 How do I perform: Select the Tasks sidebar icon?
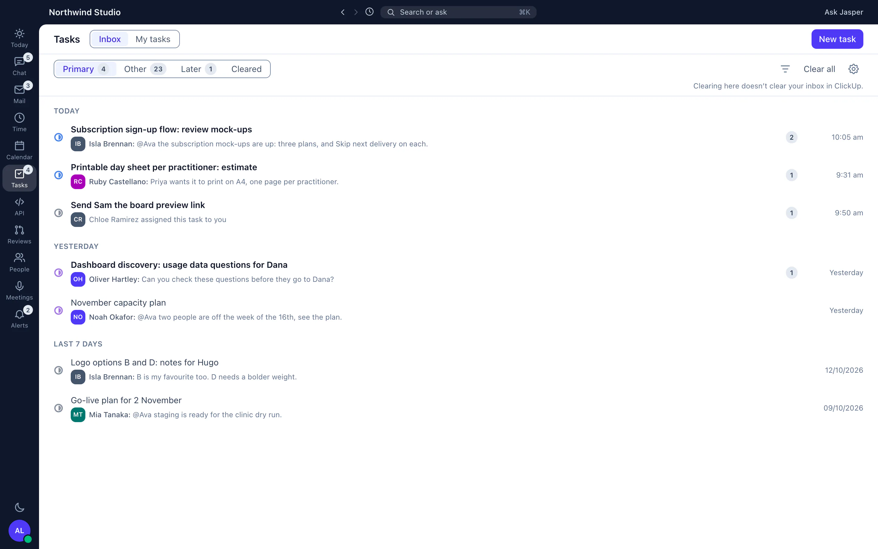tap(19, 179)
